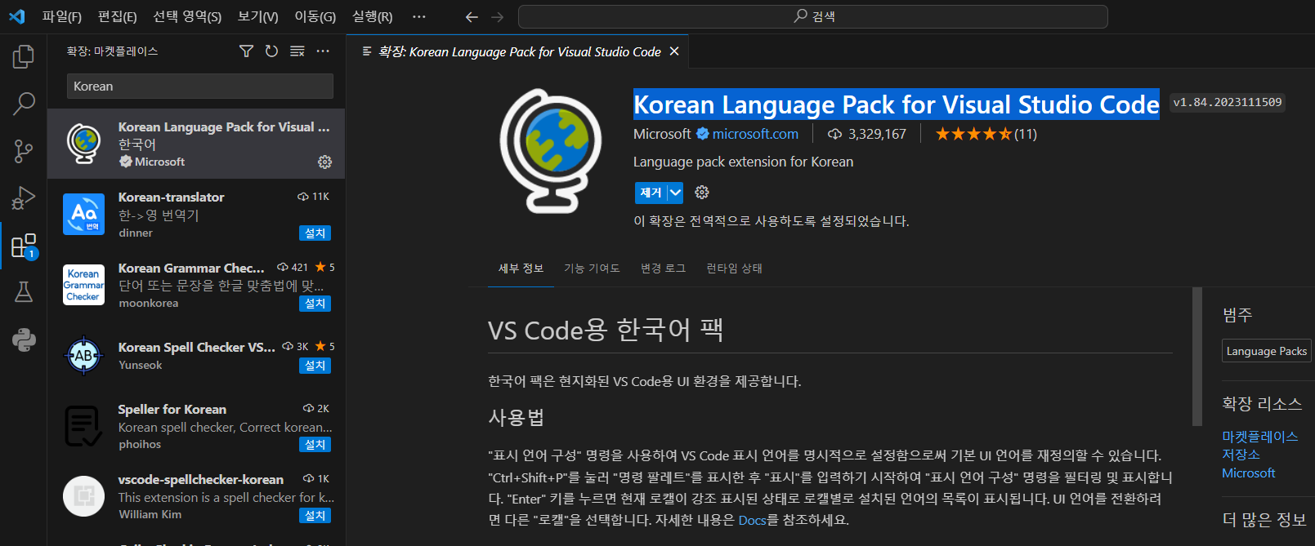Image resolution: width=1315 pixels, height=546 pixels.
Task: Select Korean-translator in the extension list
Action: [x=196, y=214]
